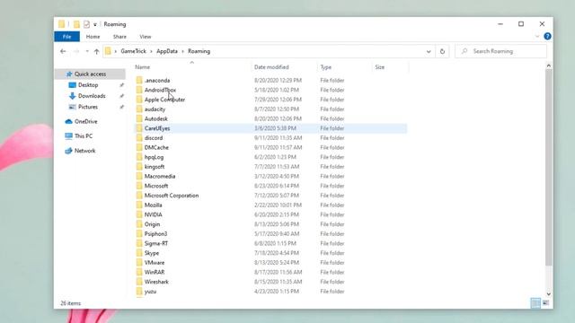575x323 pixels.
Task: Select Quick access in navigation pane
Action: (x=90, y=74)
